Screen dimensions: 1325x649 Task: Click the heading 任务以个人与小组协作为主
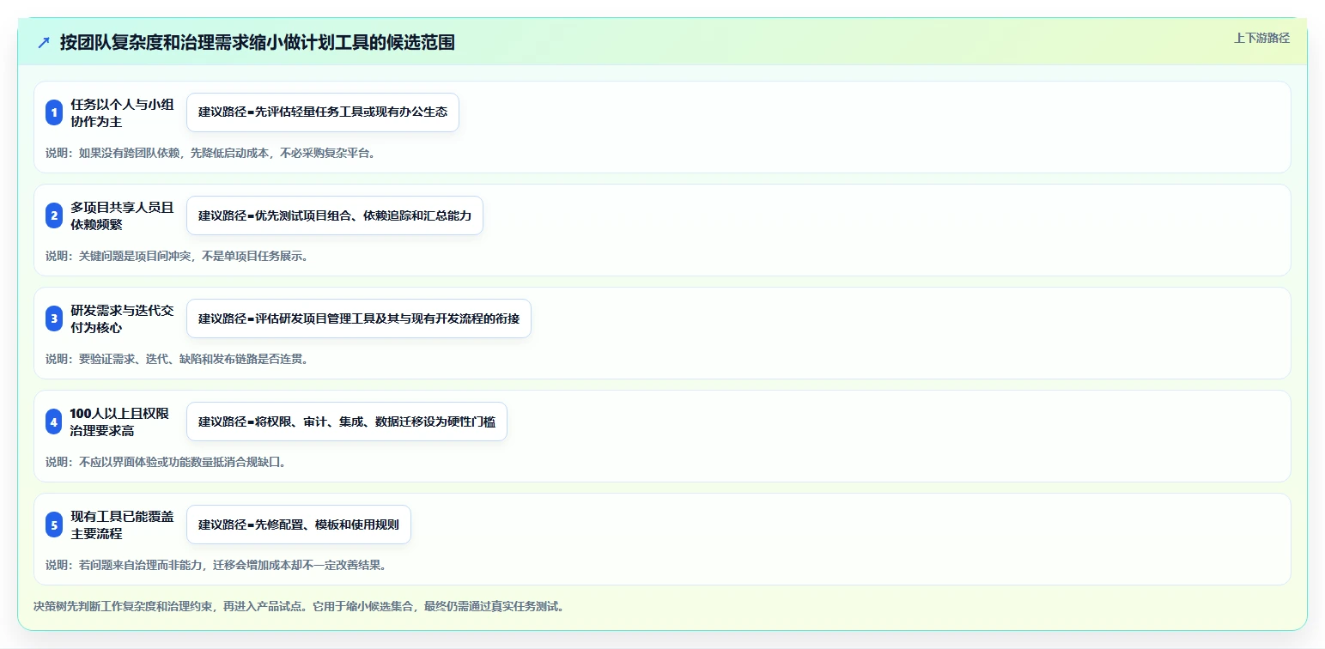coord(122,112)
